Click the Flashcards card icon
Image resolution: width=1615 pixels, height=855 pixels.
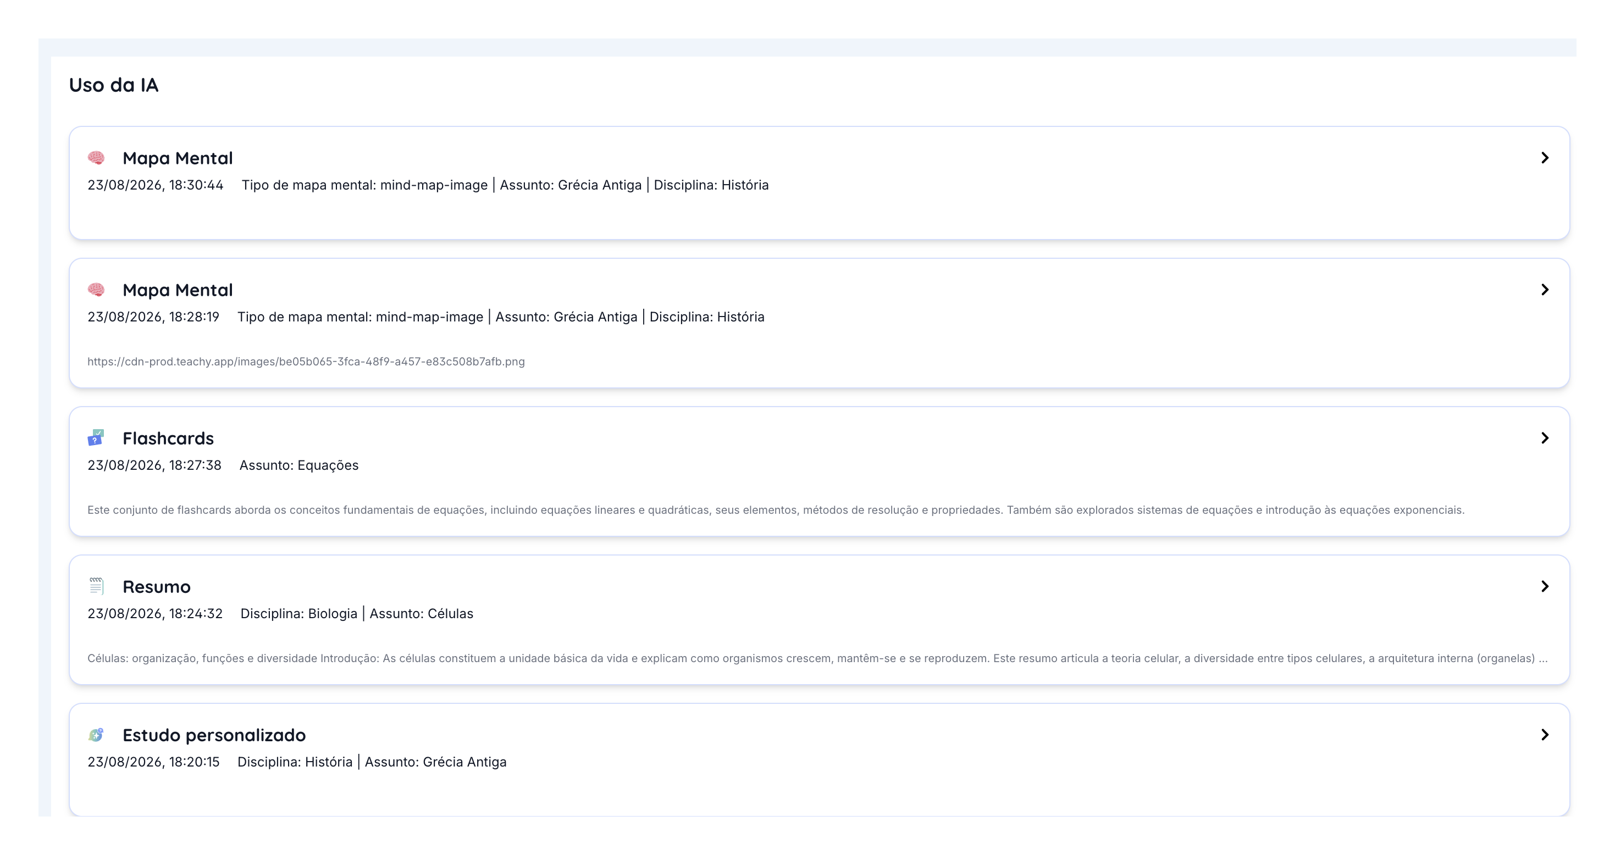click(x=96, y=437)
